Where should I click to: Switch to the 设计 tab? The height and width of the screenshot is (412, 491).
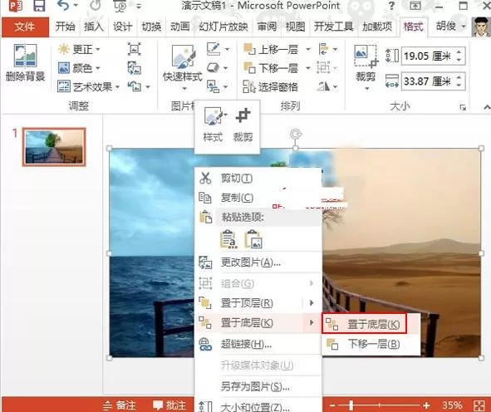(122, 27)
